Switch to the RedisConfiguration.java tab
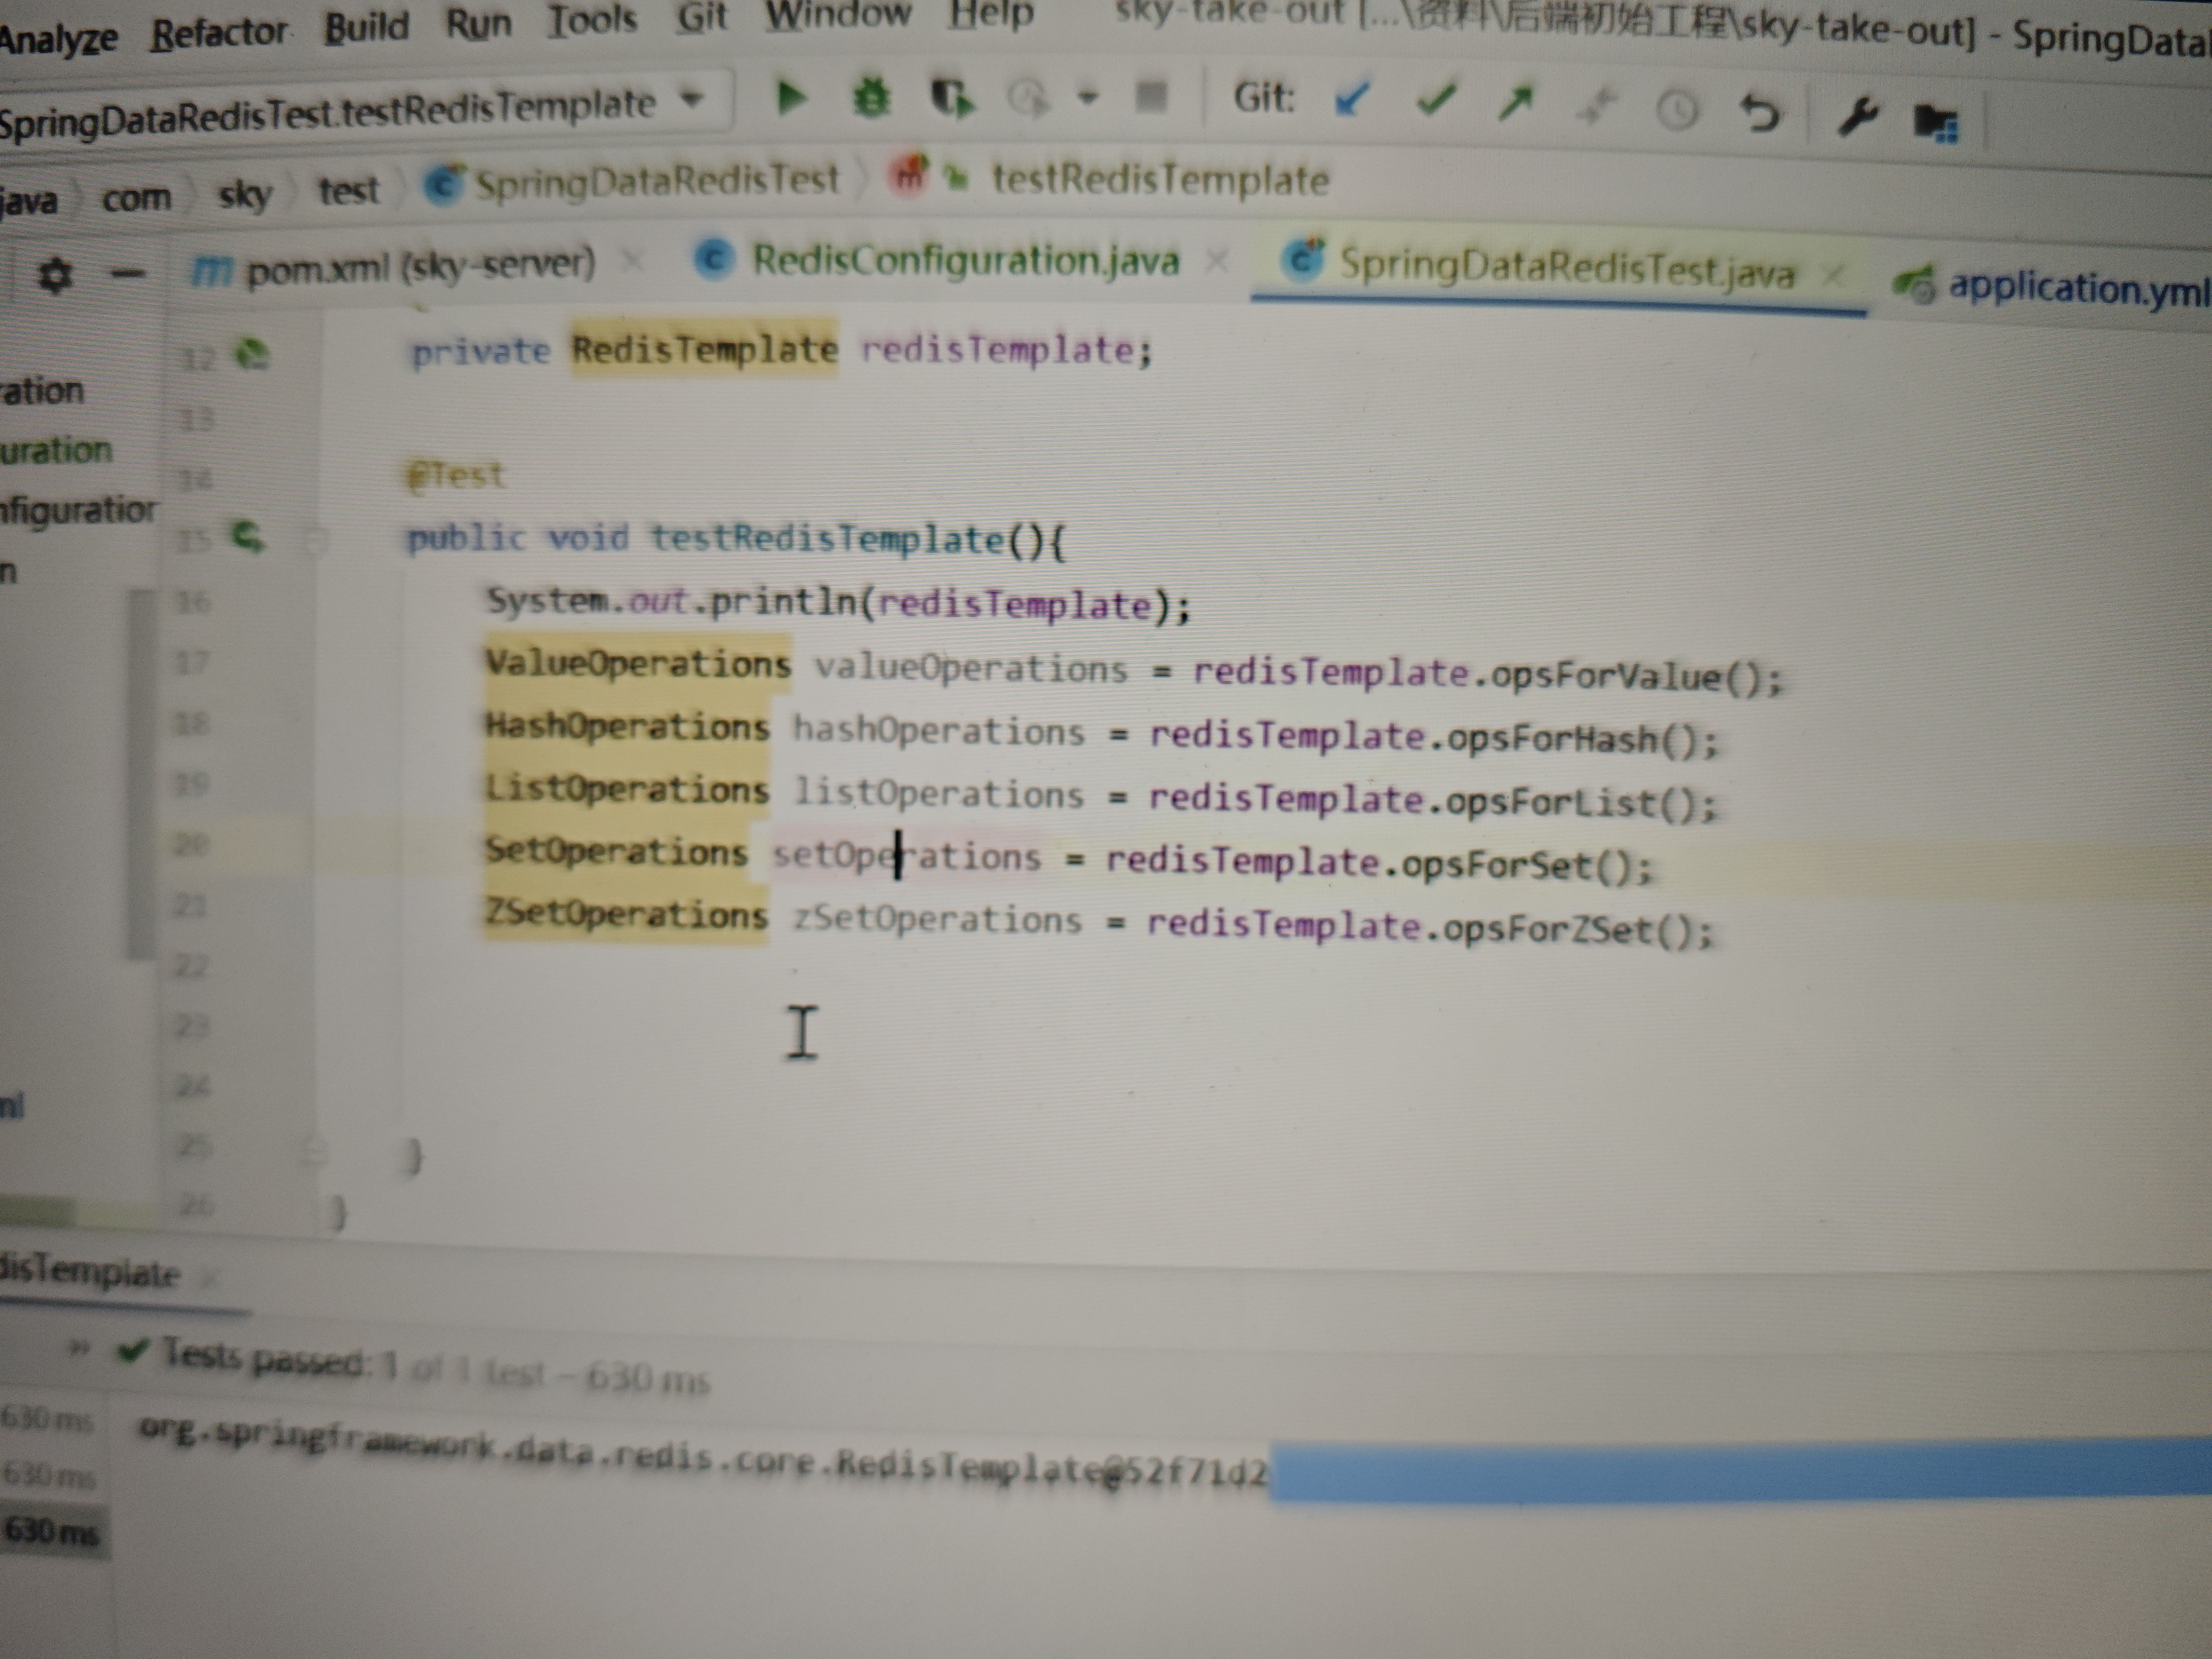 coord(964,261)
